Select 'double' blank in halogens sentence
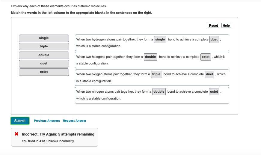The width and height of the screenshot is (261, 155). [x=150, y=57]
